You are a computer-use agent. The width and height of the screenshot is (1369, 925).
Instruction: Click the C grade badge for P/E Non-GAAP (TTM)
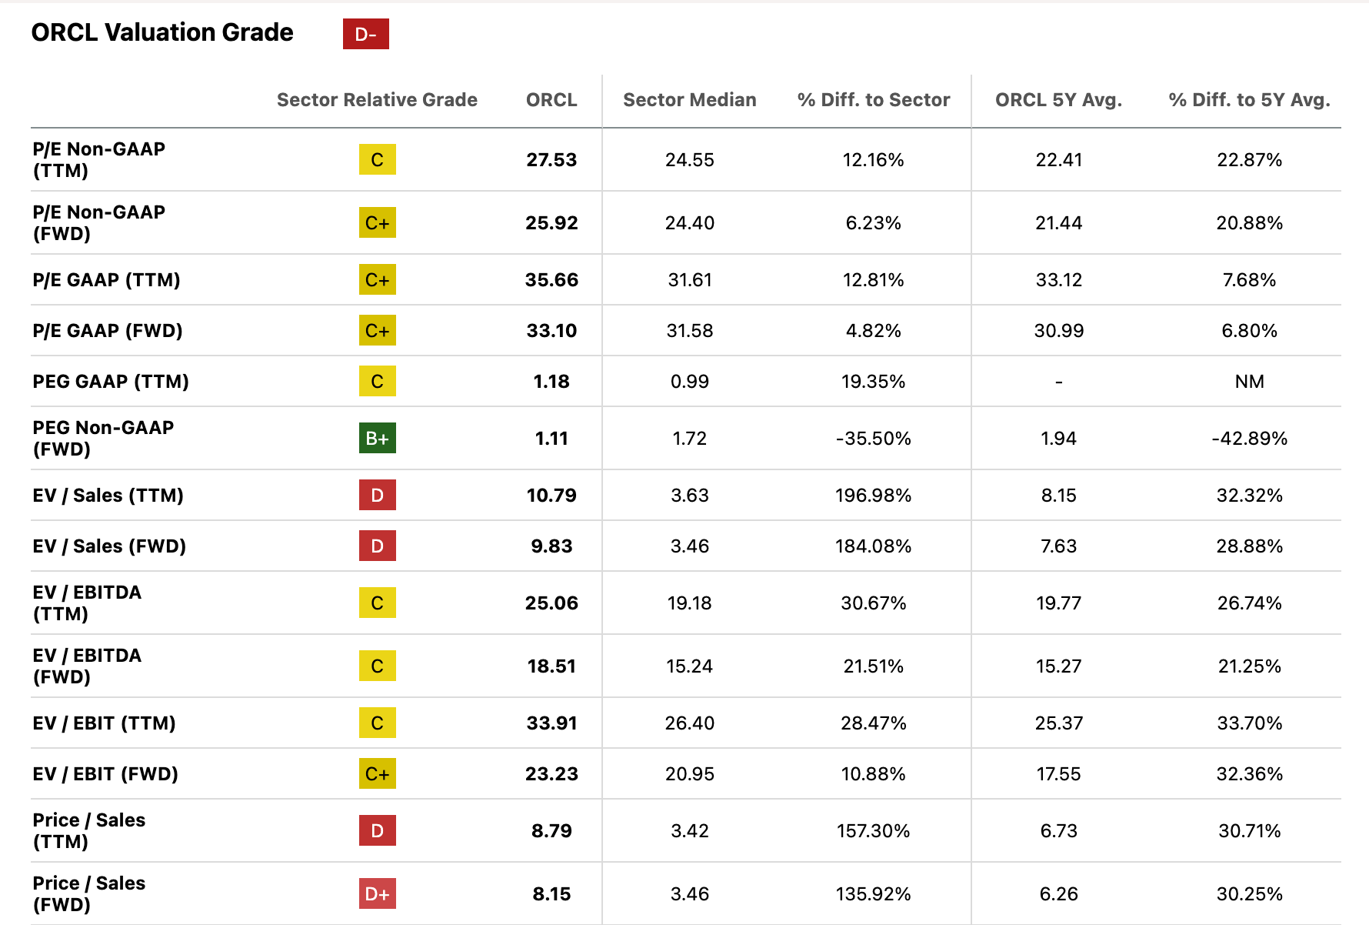click(377, 160)
